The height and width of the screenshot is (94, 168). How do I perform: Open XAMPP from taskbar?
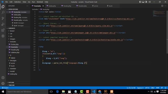112,92
